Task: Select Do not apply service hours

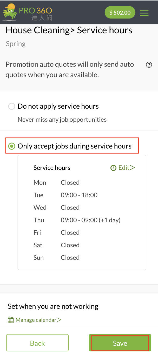Action: pos(12,106)
